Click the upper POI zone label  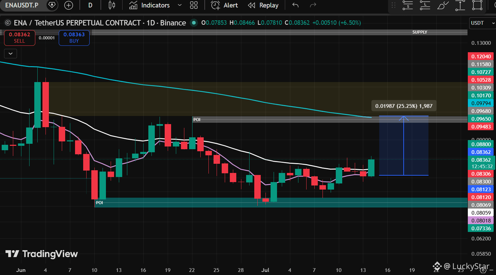click(x=197, y=119)
